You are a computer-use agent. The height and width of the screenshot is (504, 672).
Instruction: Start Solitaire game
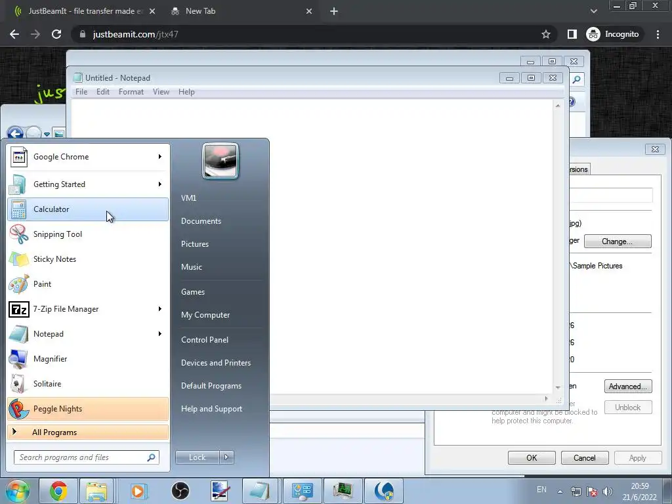(x=88, y=383)
